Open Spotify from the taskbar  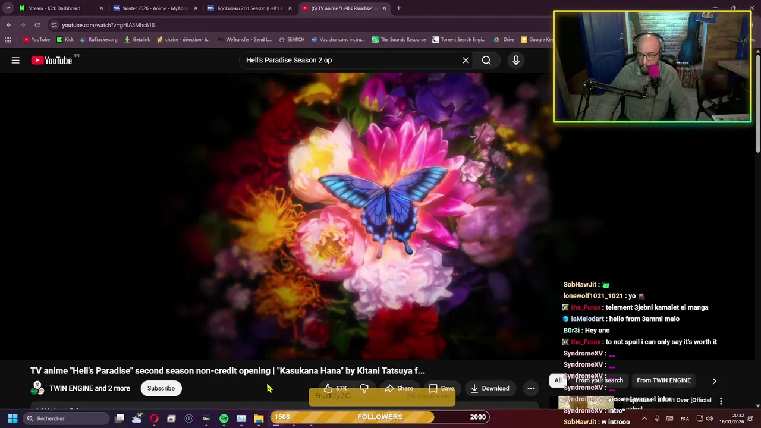coord(224,418)
